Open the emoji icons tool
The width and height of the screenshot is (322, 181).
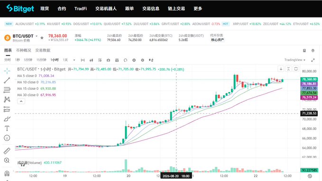(7, 138)
